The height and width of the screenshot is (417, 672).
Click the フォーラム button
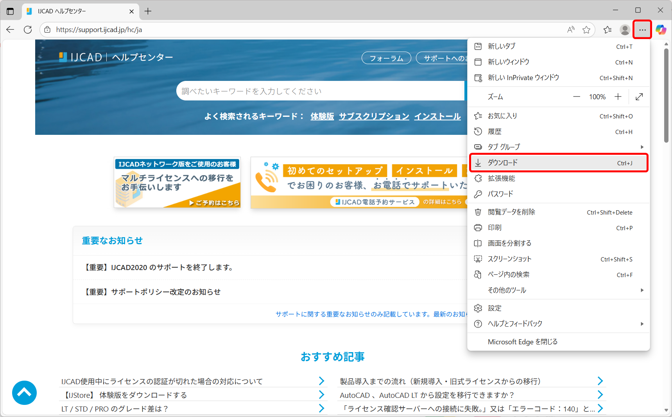coord(386,58)
